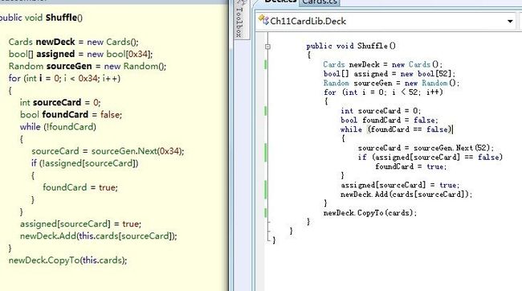Image resolution: width=522 pixels, height=291 pixels.
Task: Click the Ch11CardLib.Deck class icon
Action: point(263,20)
